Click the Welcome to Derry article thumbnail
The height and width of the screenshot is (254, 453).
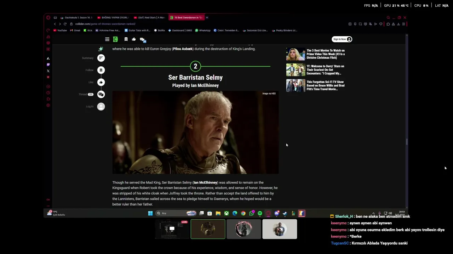[296, 70]
